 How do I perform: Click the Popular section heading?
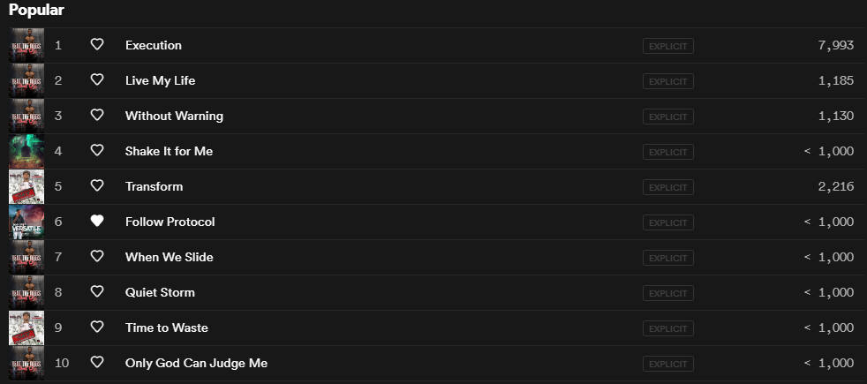click(36, 10)
